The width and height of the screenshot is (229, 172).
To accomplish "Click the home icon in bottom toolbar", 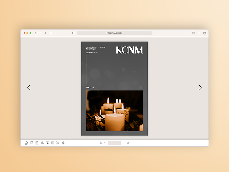I will tap(26, 143).
